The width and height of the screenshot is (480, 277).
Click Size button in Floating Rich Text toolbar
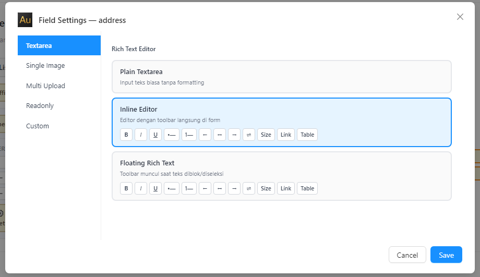coord(266,188)
